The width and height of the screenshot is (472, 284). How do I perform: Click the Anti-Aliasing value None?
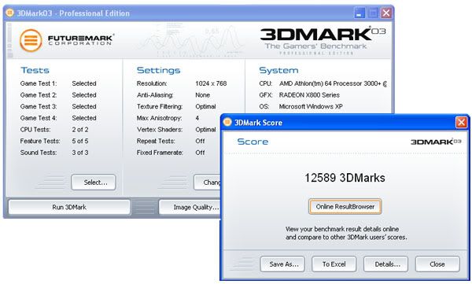203,95
